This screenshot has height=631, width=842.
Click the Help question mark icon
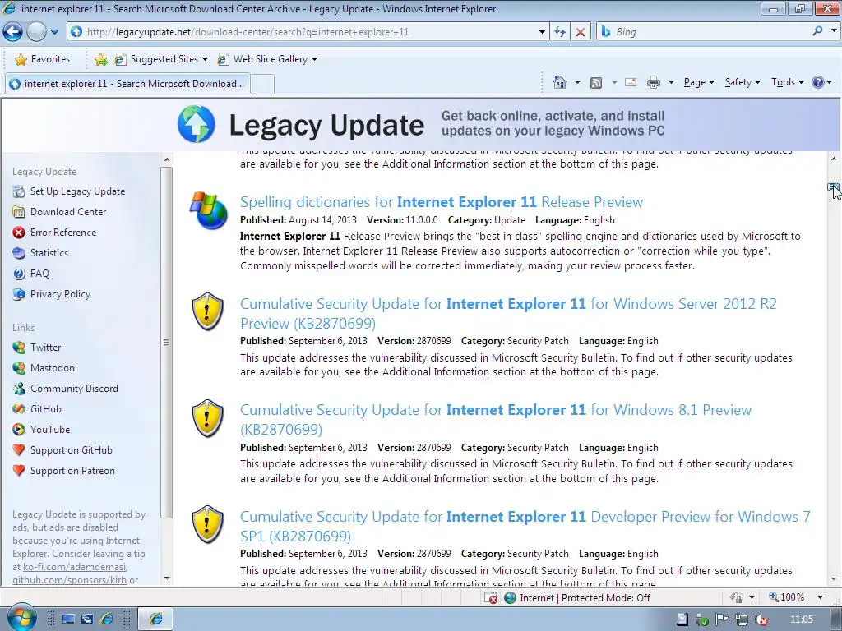click(x=818, y=82)
